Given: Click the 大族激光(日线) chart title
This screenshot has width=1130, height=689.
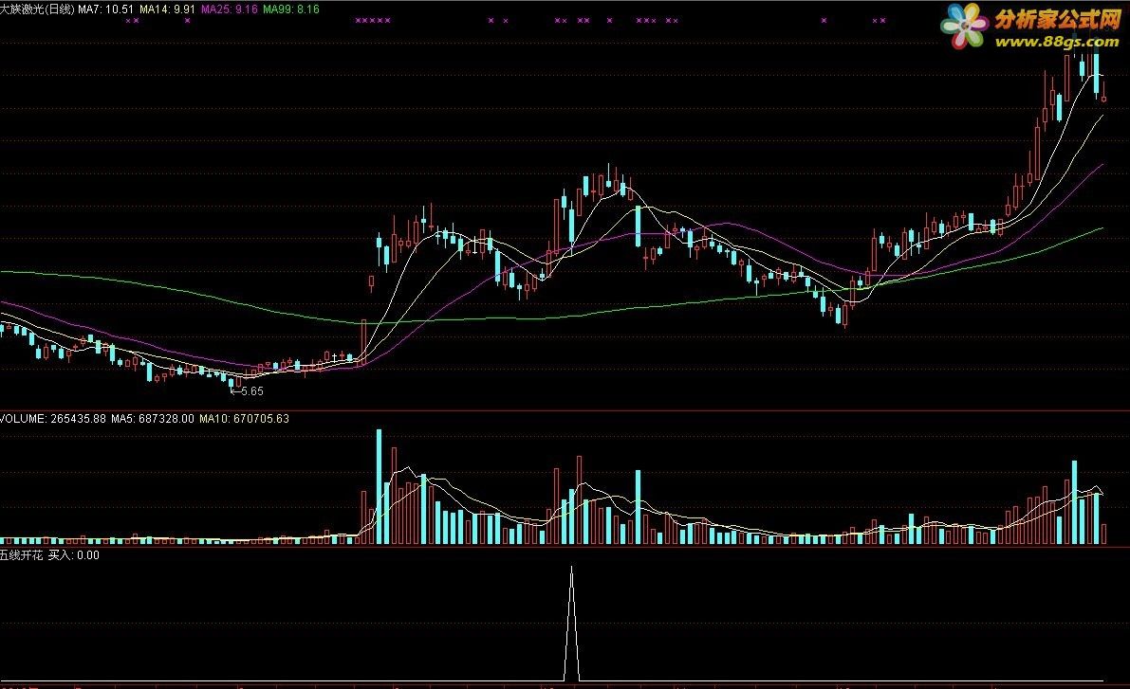Looking at the screenshot, I should [37, 9].
